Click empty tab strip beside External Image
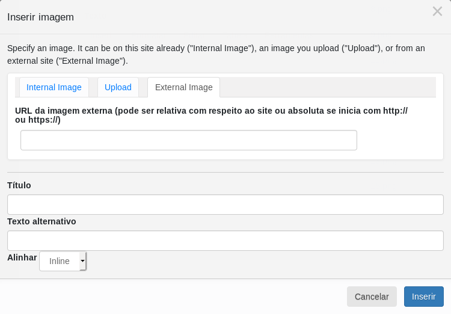451x314 pixels. (x=328, y=87)
